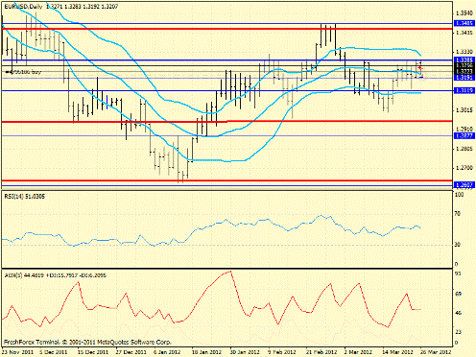Screen dimensions: 476x357
Task: Click the ADX scale value 69
Action: click(x=458, y=294)
